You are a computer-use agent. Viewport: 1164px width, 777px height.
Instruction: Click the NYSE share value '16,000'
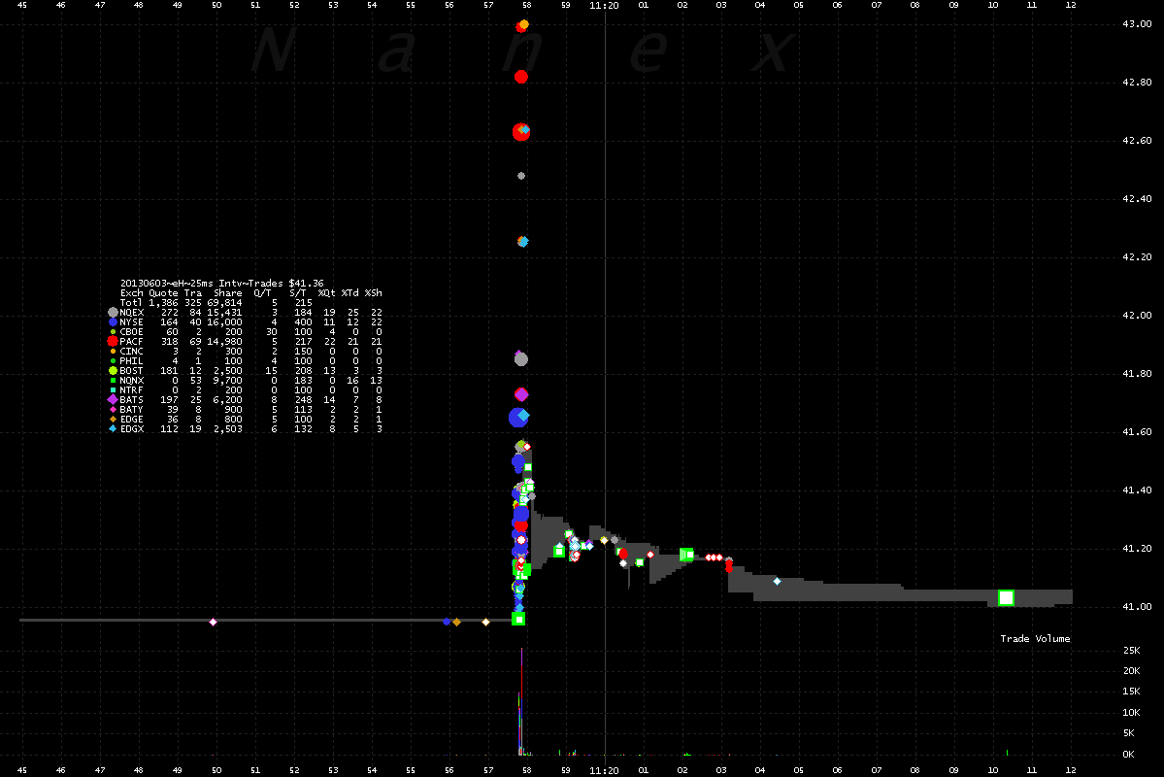pos(225,322)
